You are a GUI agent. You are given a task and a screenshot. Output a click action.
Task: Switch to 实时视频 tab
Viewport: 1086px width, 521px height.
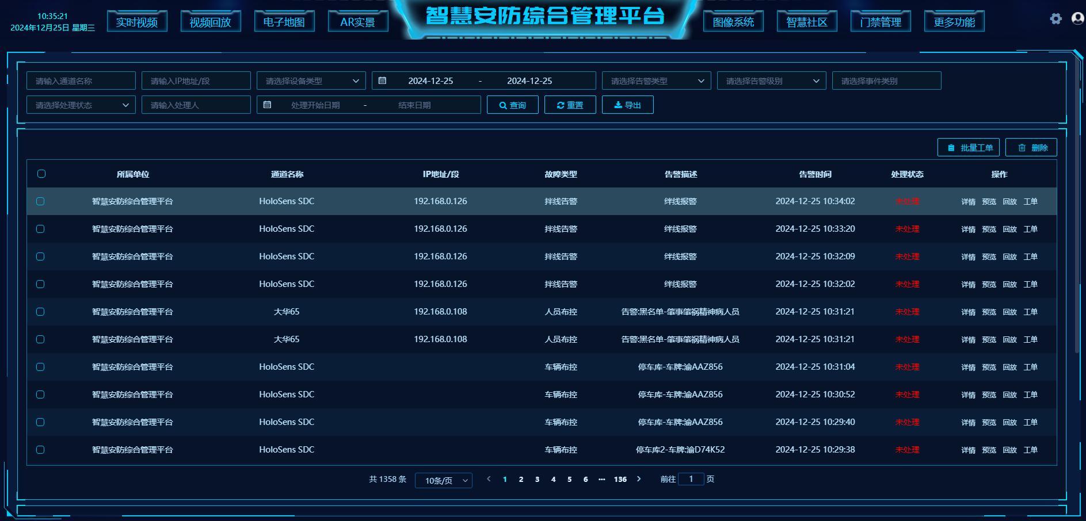(x=137, y=22)
